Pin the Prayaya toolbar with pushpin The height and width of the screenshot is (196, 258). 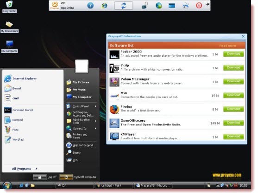[x=208, y=4]
